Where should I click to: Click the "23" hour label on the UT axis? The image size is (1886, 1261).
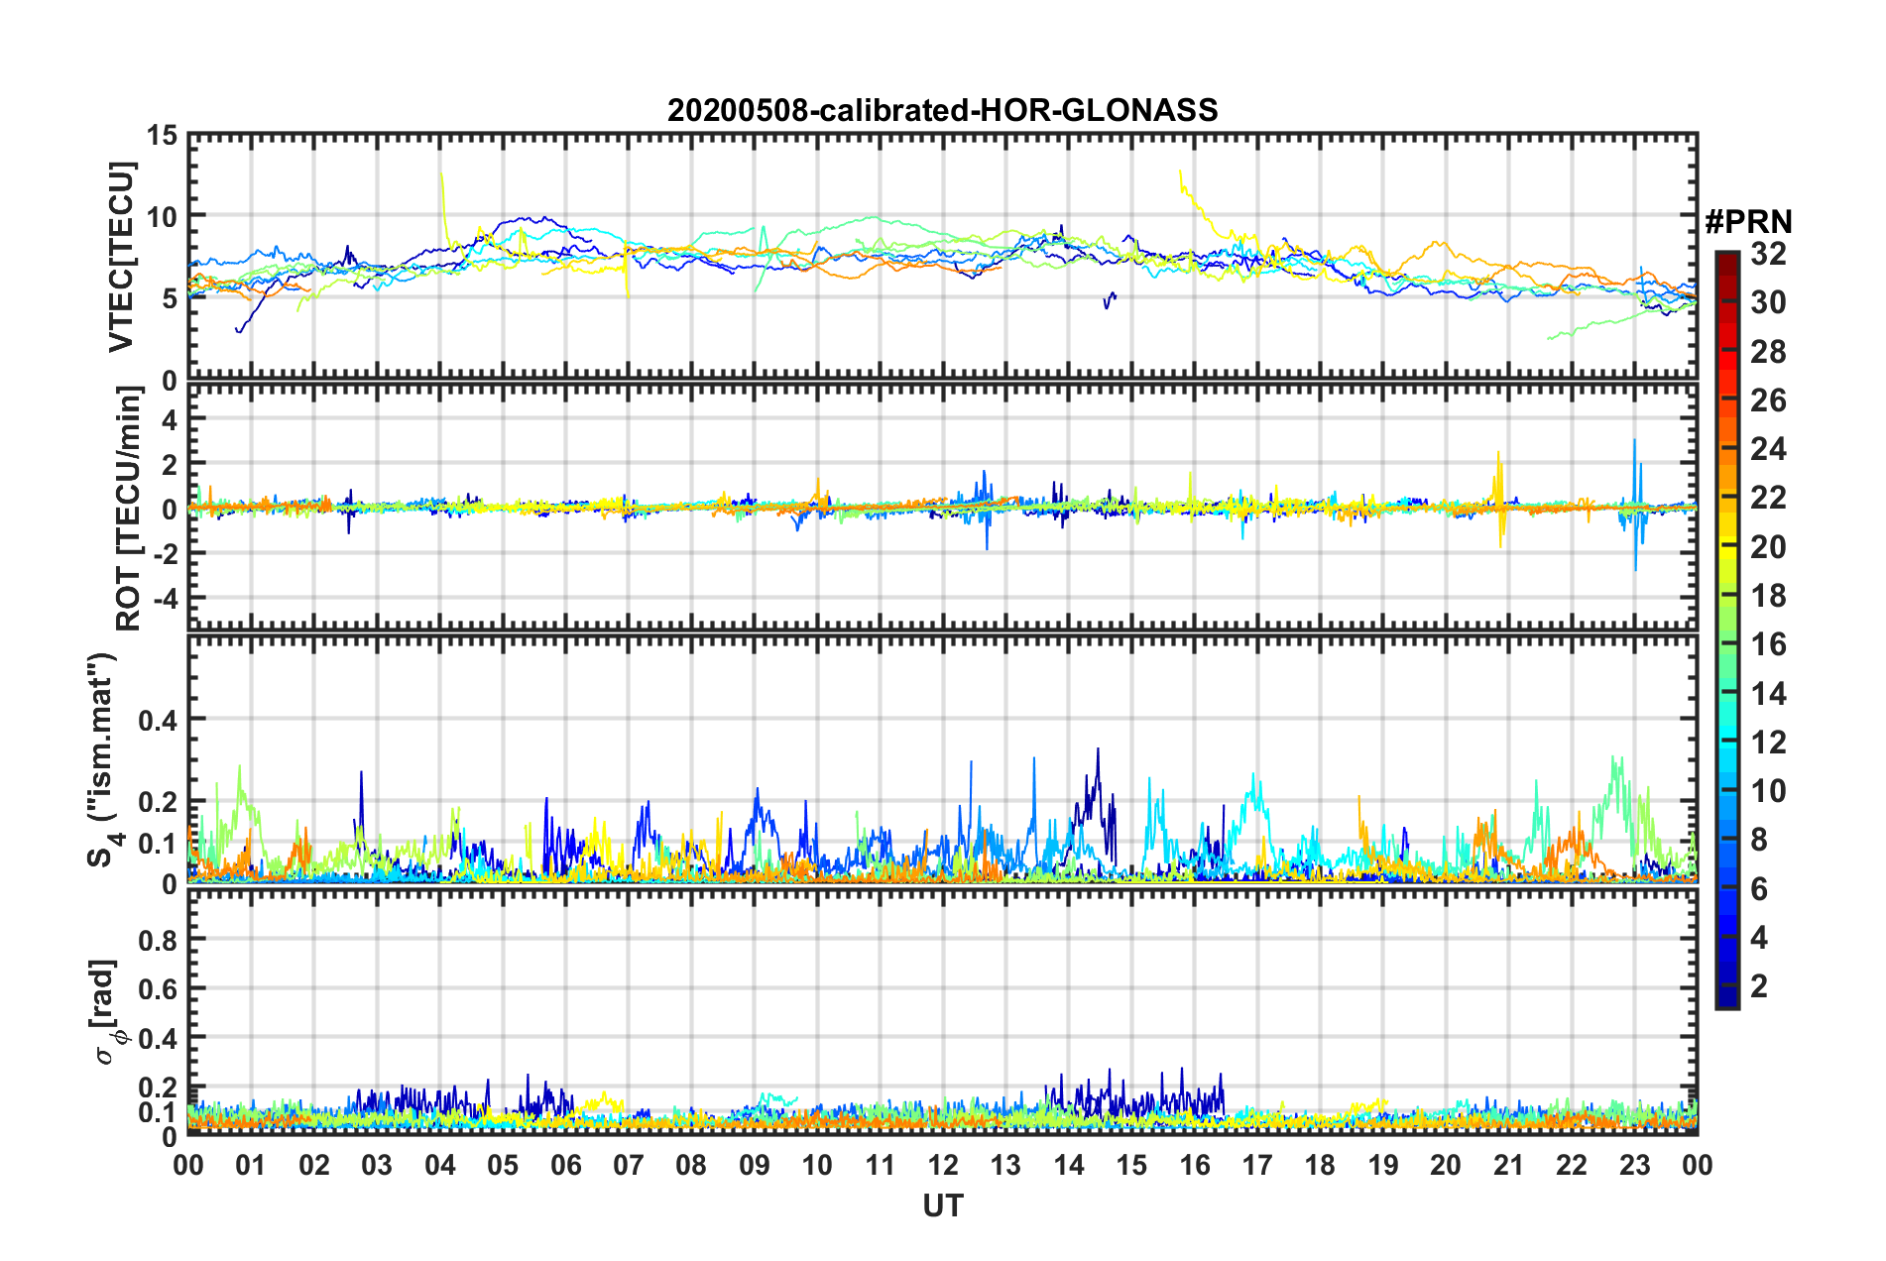coord(1635,1165)
